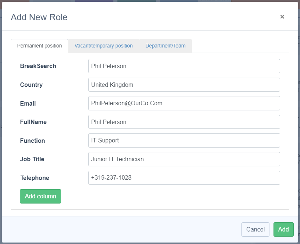Click the BreakSearch field label
This screenshot has width=300, height=244.
(x=38, y=66)
